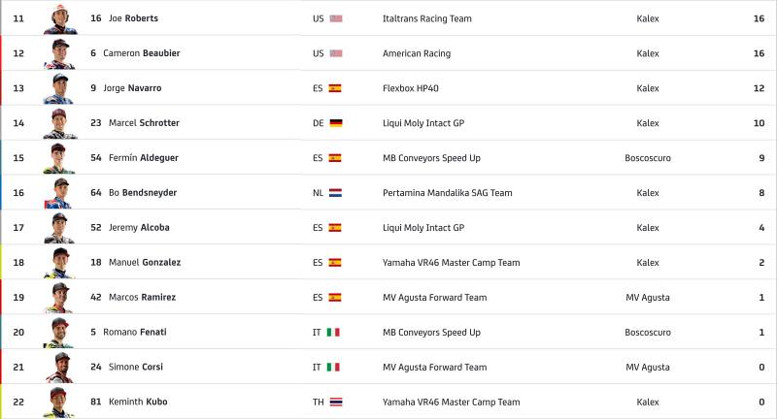Click the Italian flag for Simone Corsi
Screen dimensions: 777x419
(333, 367)
